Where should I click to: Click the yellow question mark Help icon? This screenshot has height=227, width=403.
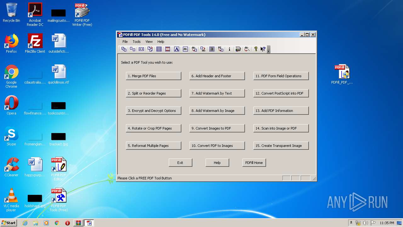tap(256, 49)
